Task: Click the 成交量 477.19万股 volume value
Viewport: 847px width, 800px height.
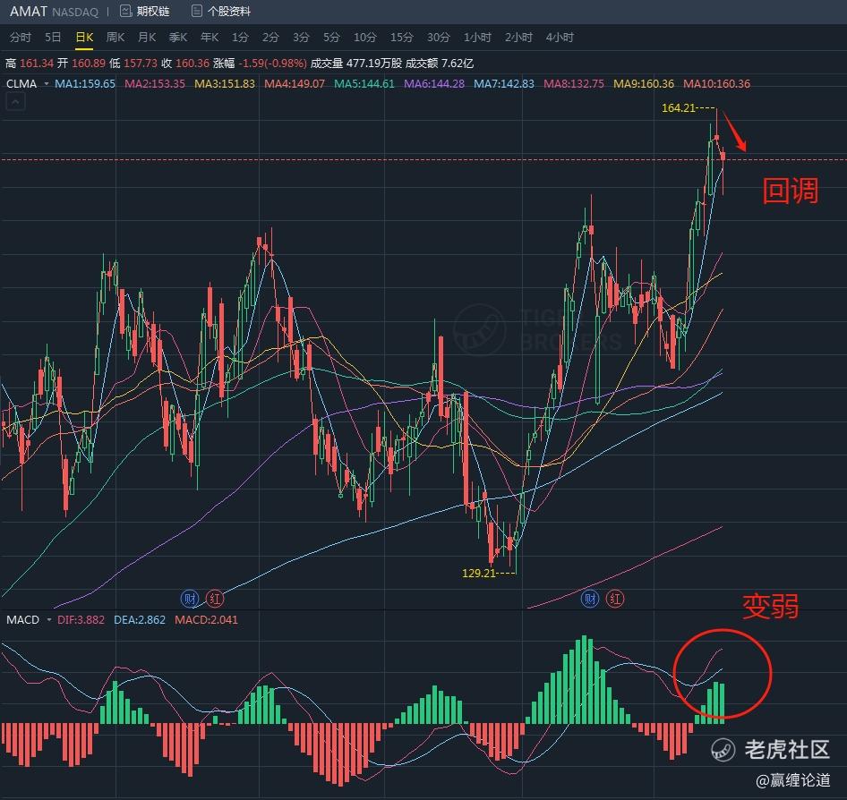Action: tap(356, 64)
